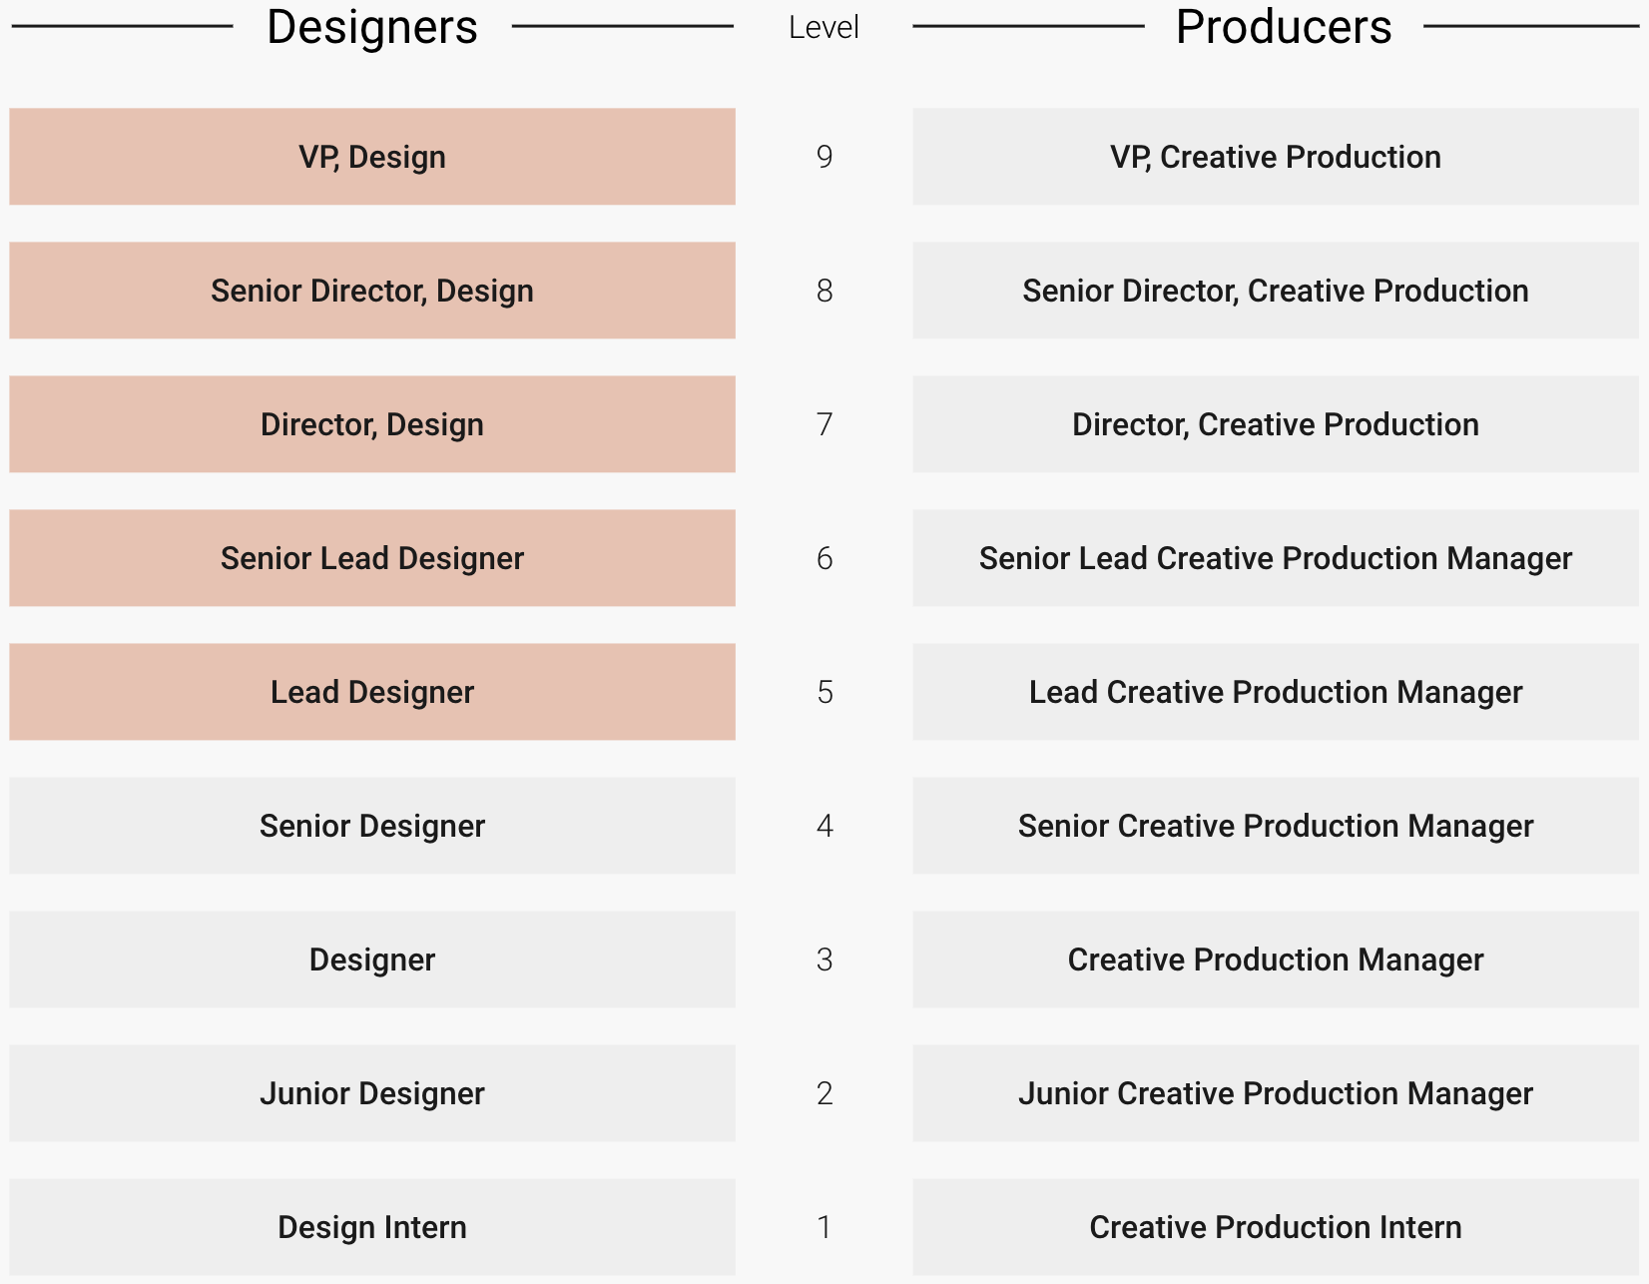
Task: Click the Senior Creative Production Manager box
Action: [x=1276, y=826]
